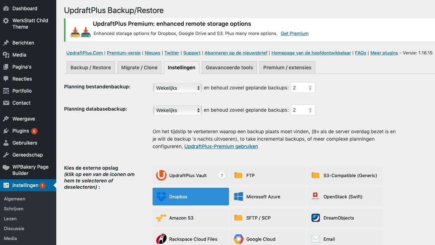The height and width of the screenshot is (245, 435).
Task: Select the Microsoft Azure Windows icon
Action: point(239,197)
